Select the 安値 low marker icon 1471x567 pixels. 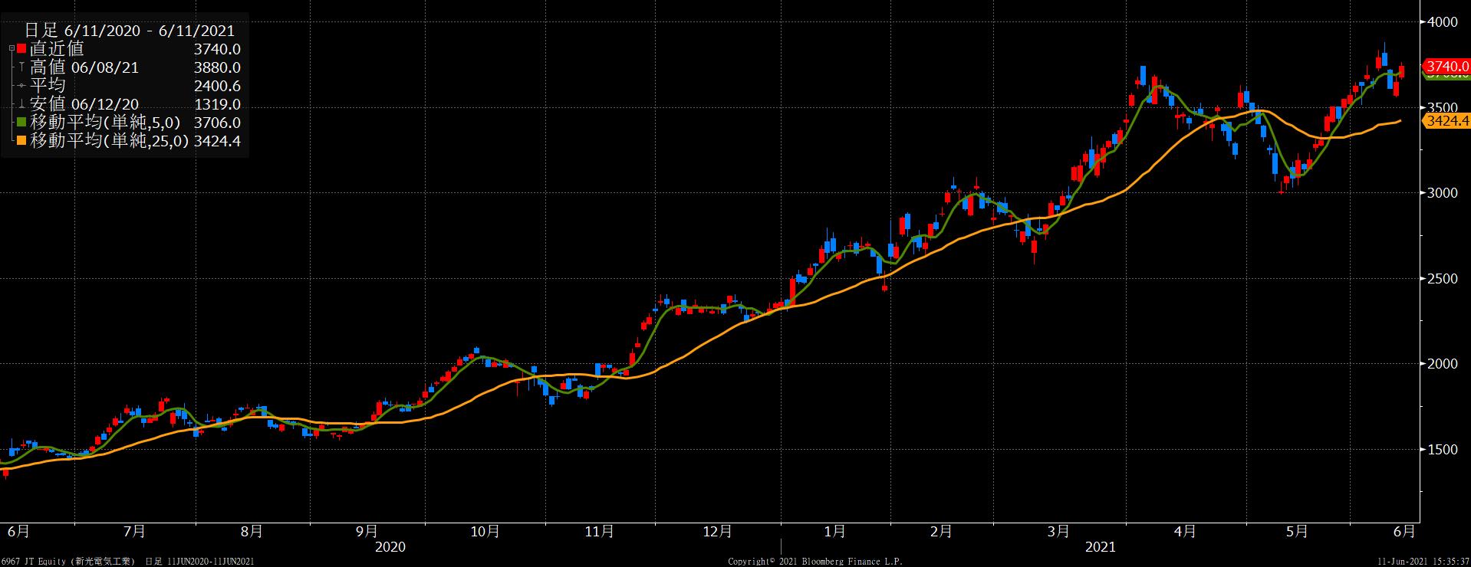click(21, 104)
